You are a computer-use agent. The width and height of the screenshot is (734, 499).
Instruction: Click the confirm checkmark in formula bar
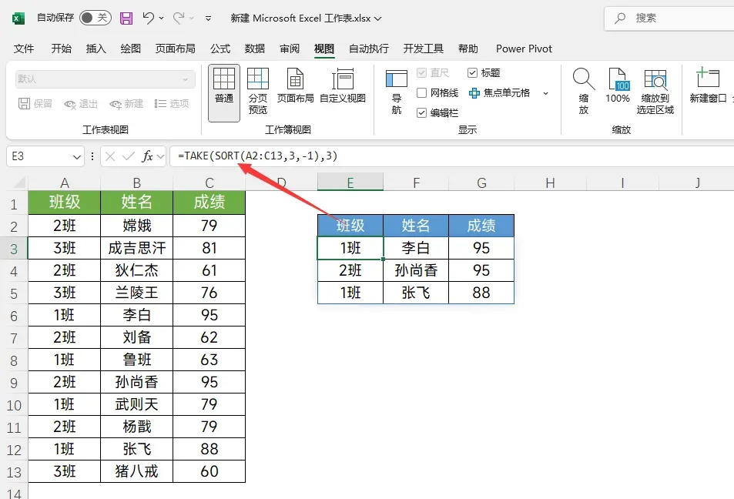[129, 156]
